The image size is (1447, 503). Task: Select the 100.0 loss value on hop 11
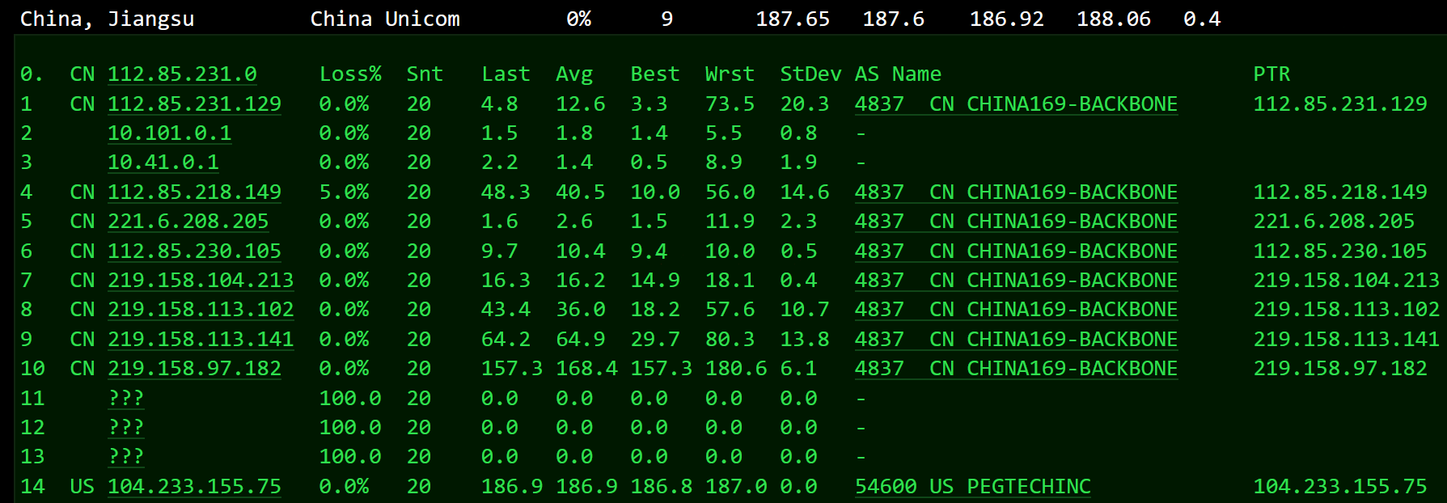click(x=350, y=399)
